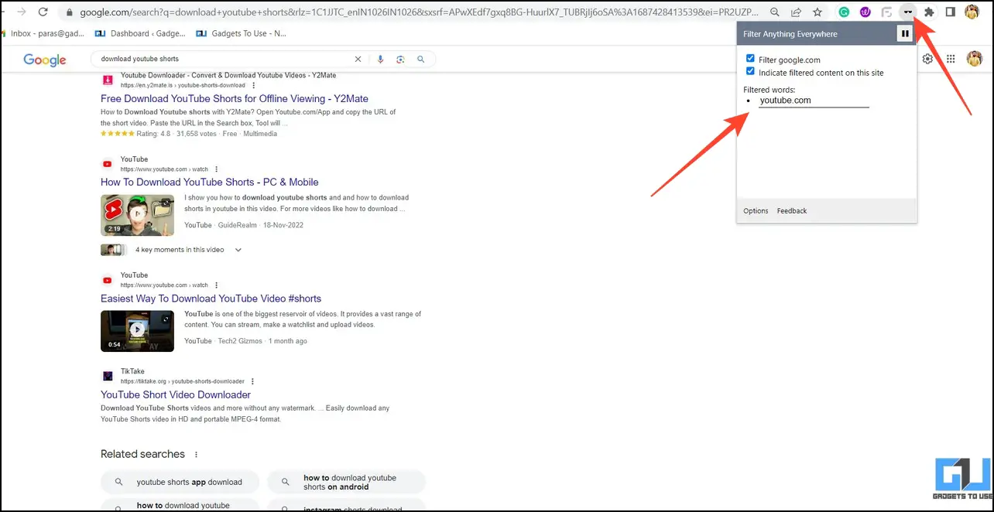Click the Grammarly extension icon
994x512 pixels.
(844, 12)
